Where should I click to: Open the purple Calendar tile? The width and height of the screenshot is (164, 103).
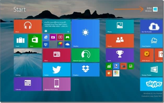click(x=28, y=84)
